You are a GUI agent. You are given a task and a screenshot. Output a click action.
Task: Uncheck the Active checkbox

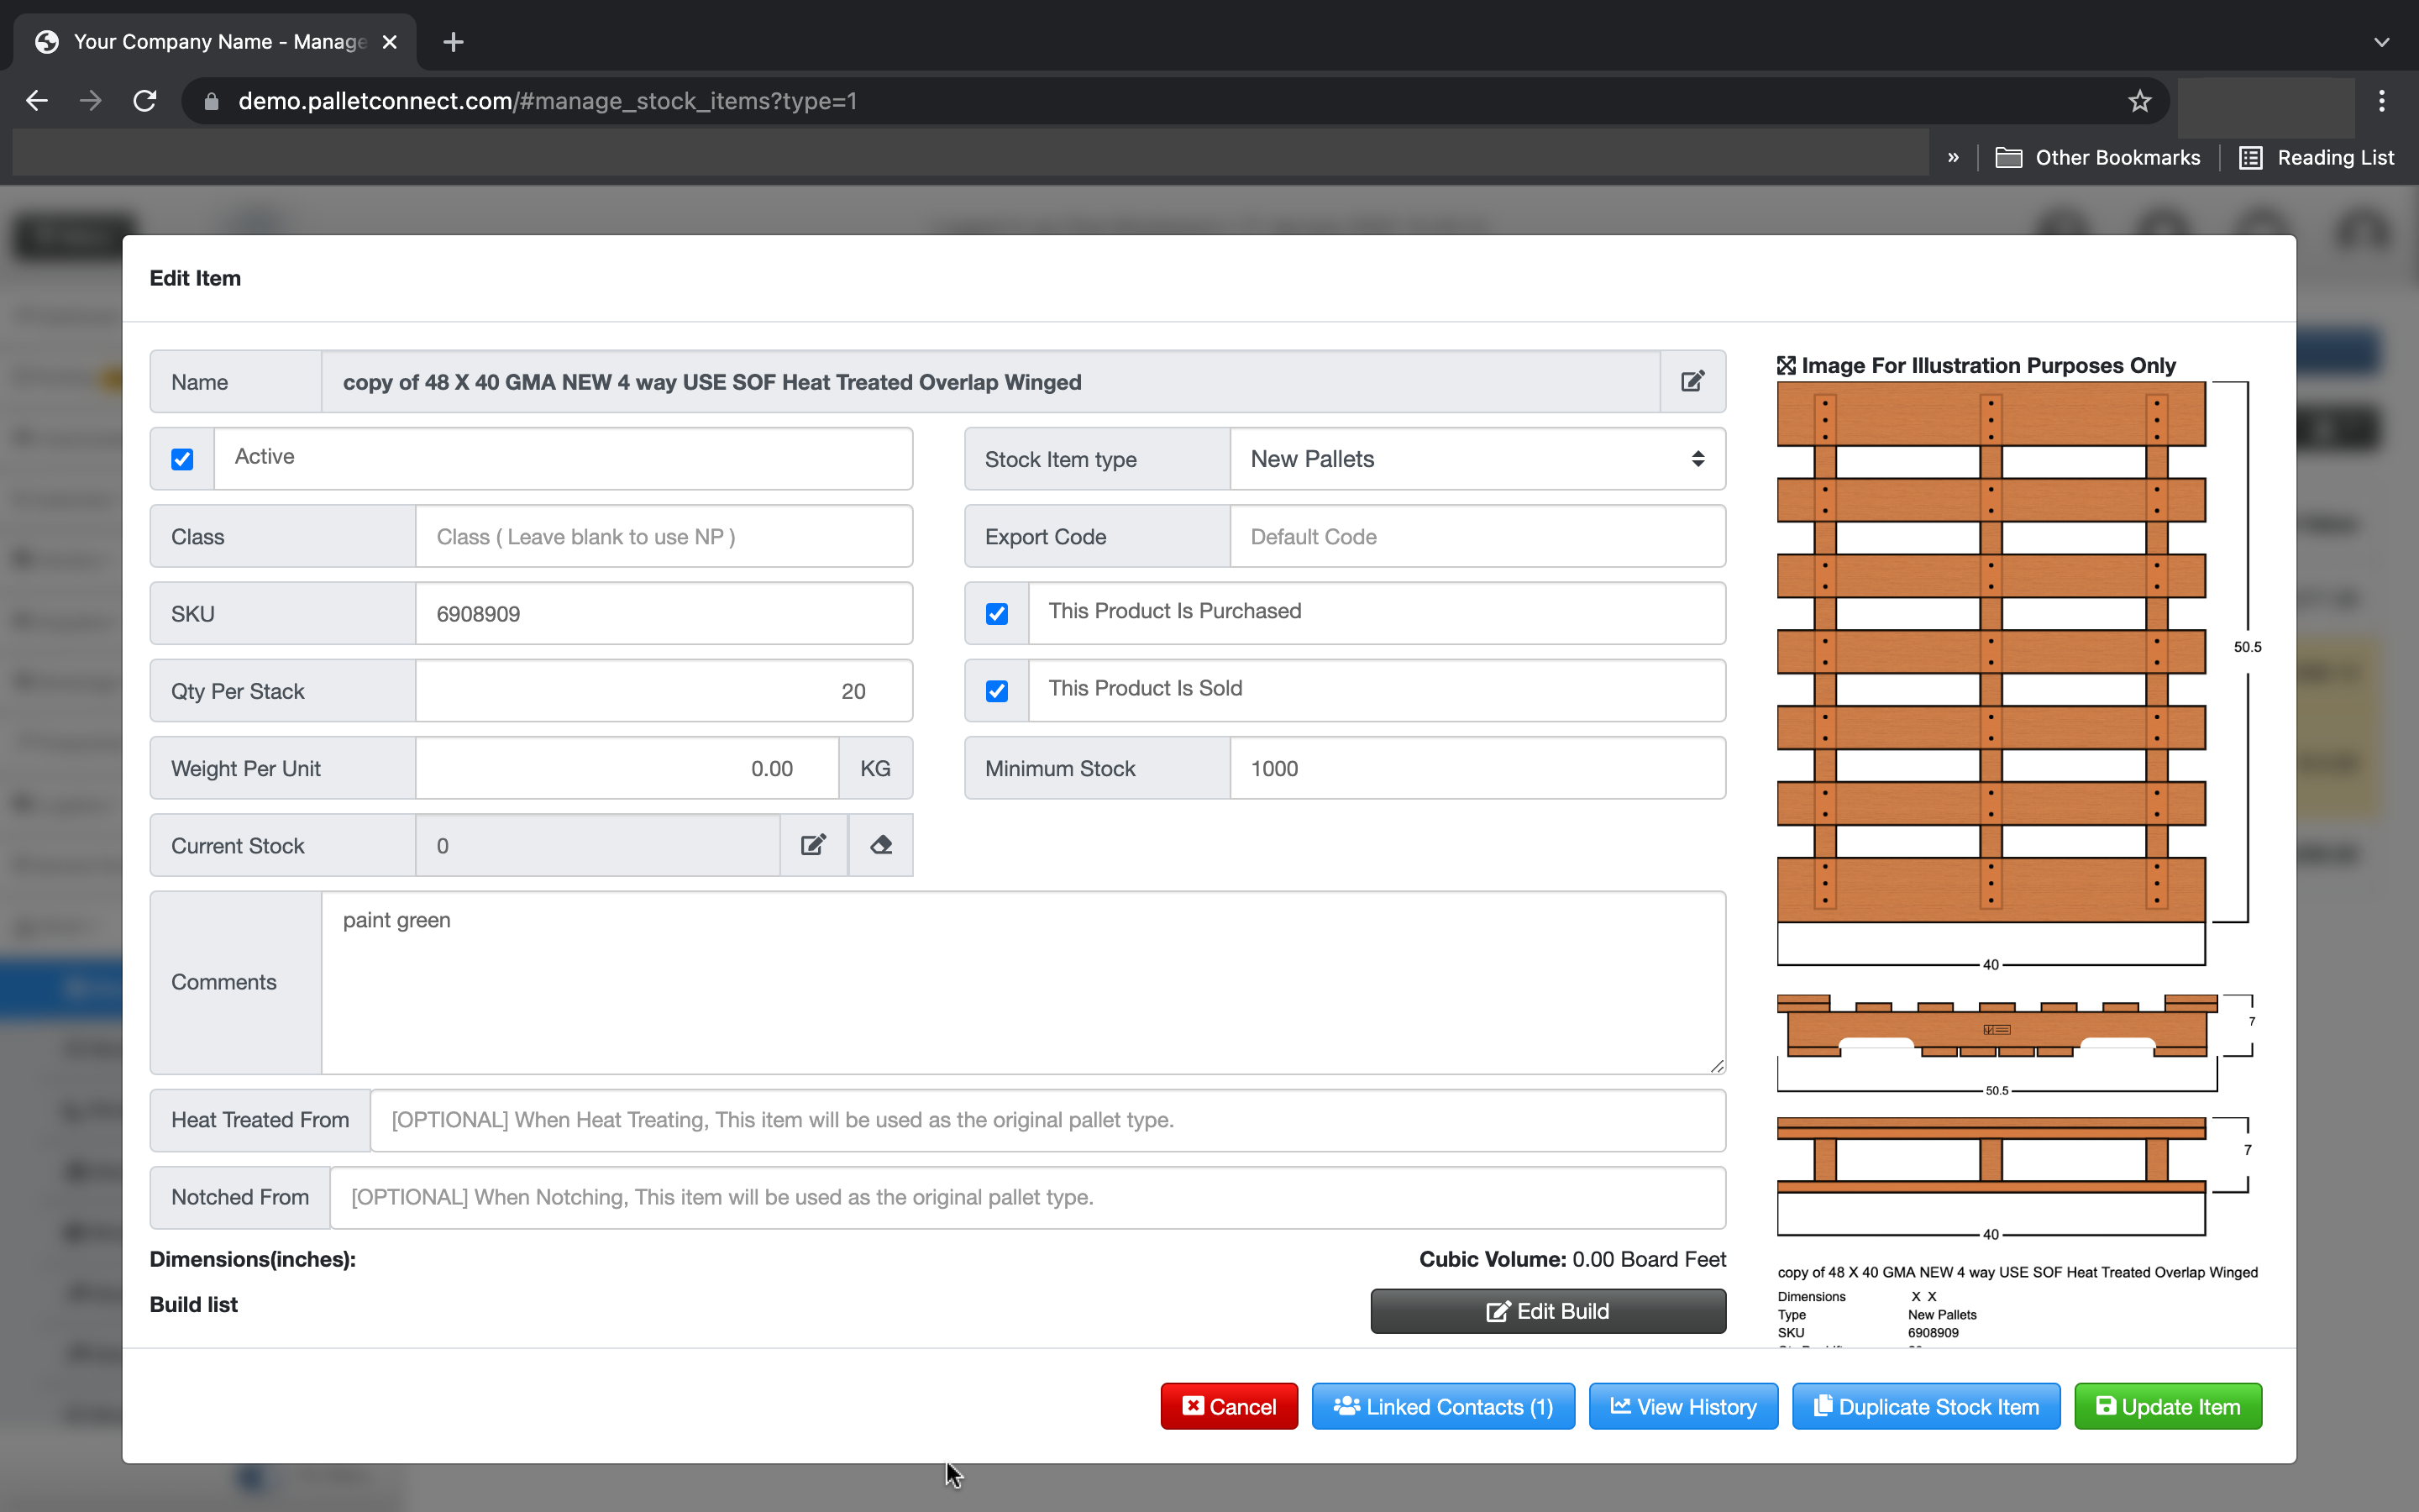coord(182,458)
